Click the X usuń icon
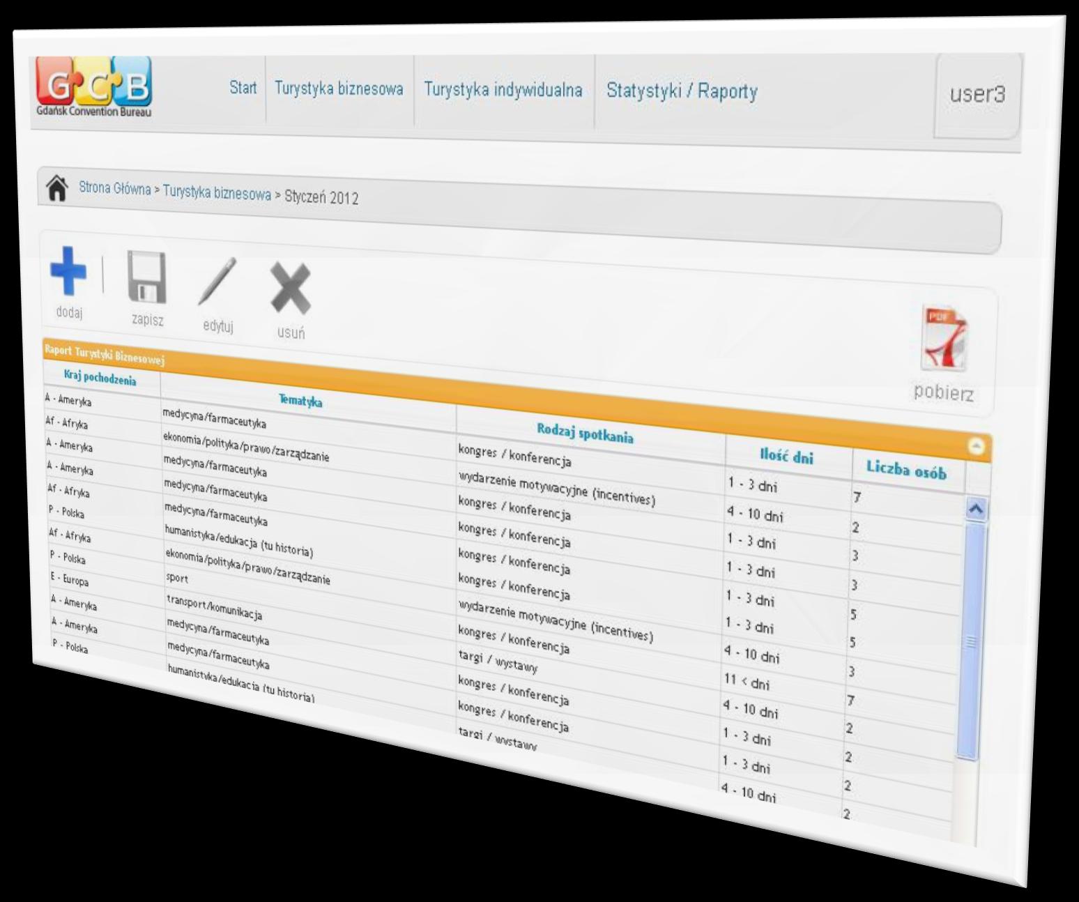 (291, 287)
